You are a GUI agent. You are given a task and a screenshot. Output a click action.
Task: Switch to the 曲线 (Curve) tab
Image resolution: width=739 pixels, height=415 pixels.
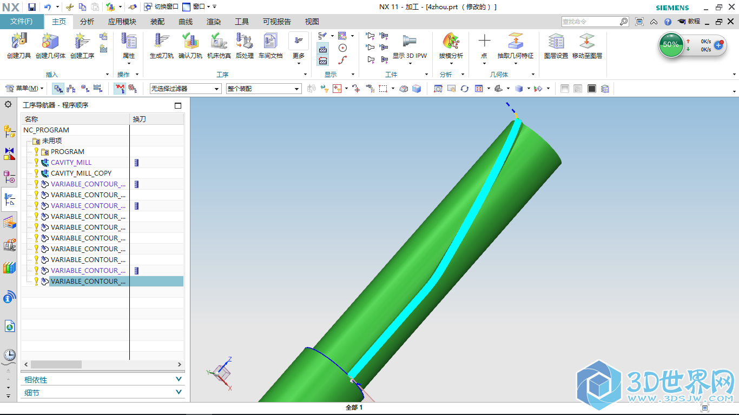pos(186,22)
